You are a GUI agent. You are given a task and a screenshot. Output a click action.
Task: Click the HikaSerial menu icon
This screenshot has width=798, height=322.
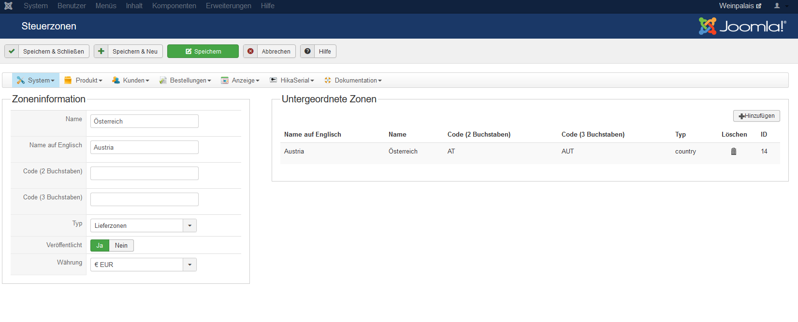pyautogui.click(x=274, y=80)
